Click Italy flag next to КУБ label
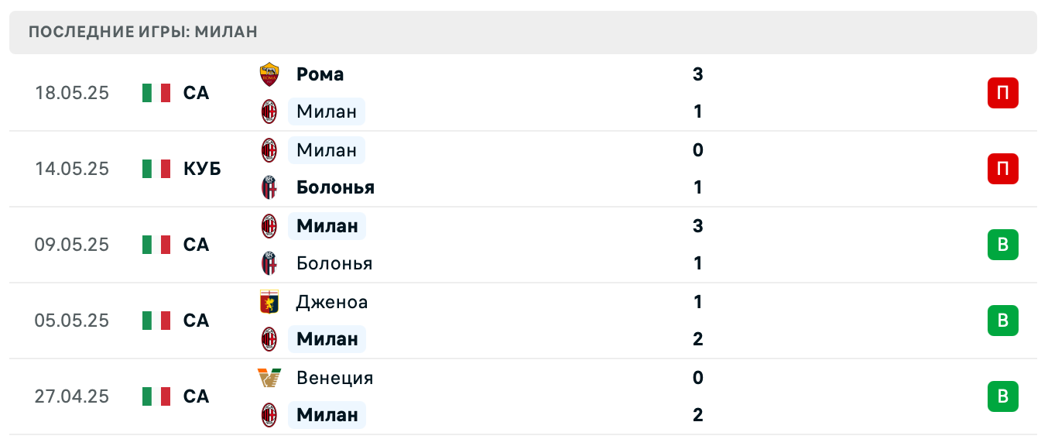 click(156, 169)
